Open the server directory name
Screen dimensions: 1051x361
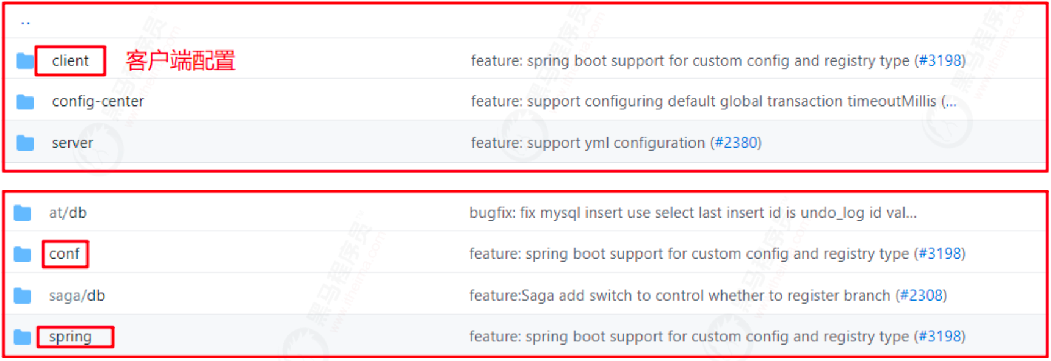coord(73,143)
